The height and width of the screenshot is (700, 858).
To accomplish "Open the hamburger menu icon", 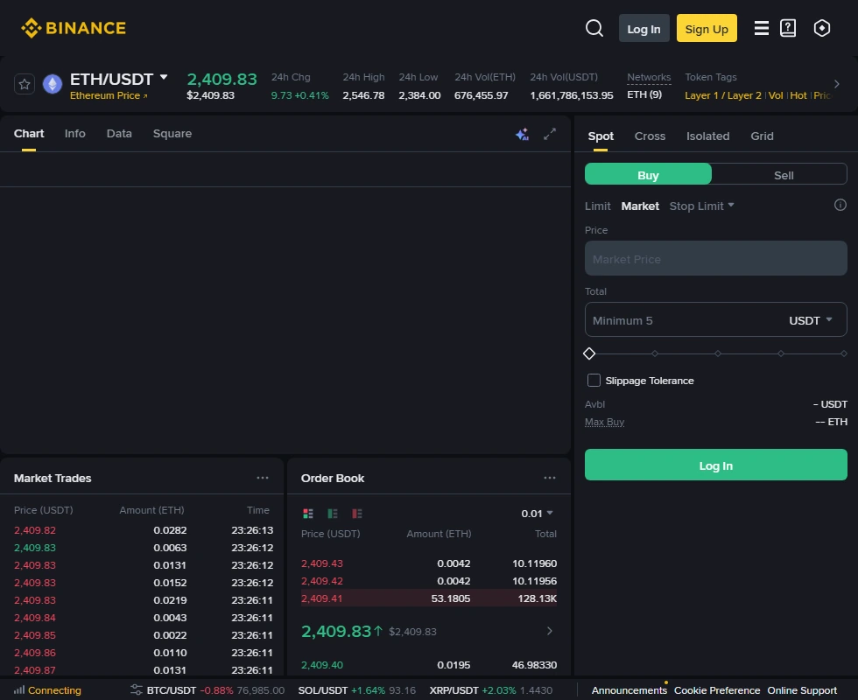I will [x=761, y=28].
